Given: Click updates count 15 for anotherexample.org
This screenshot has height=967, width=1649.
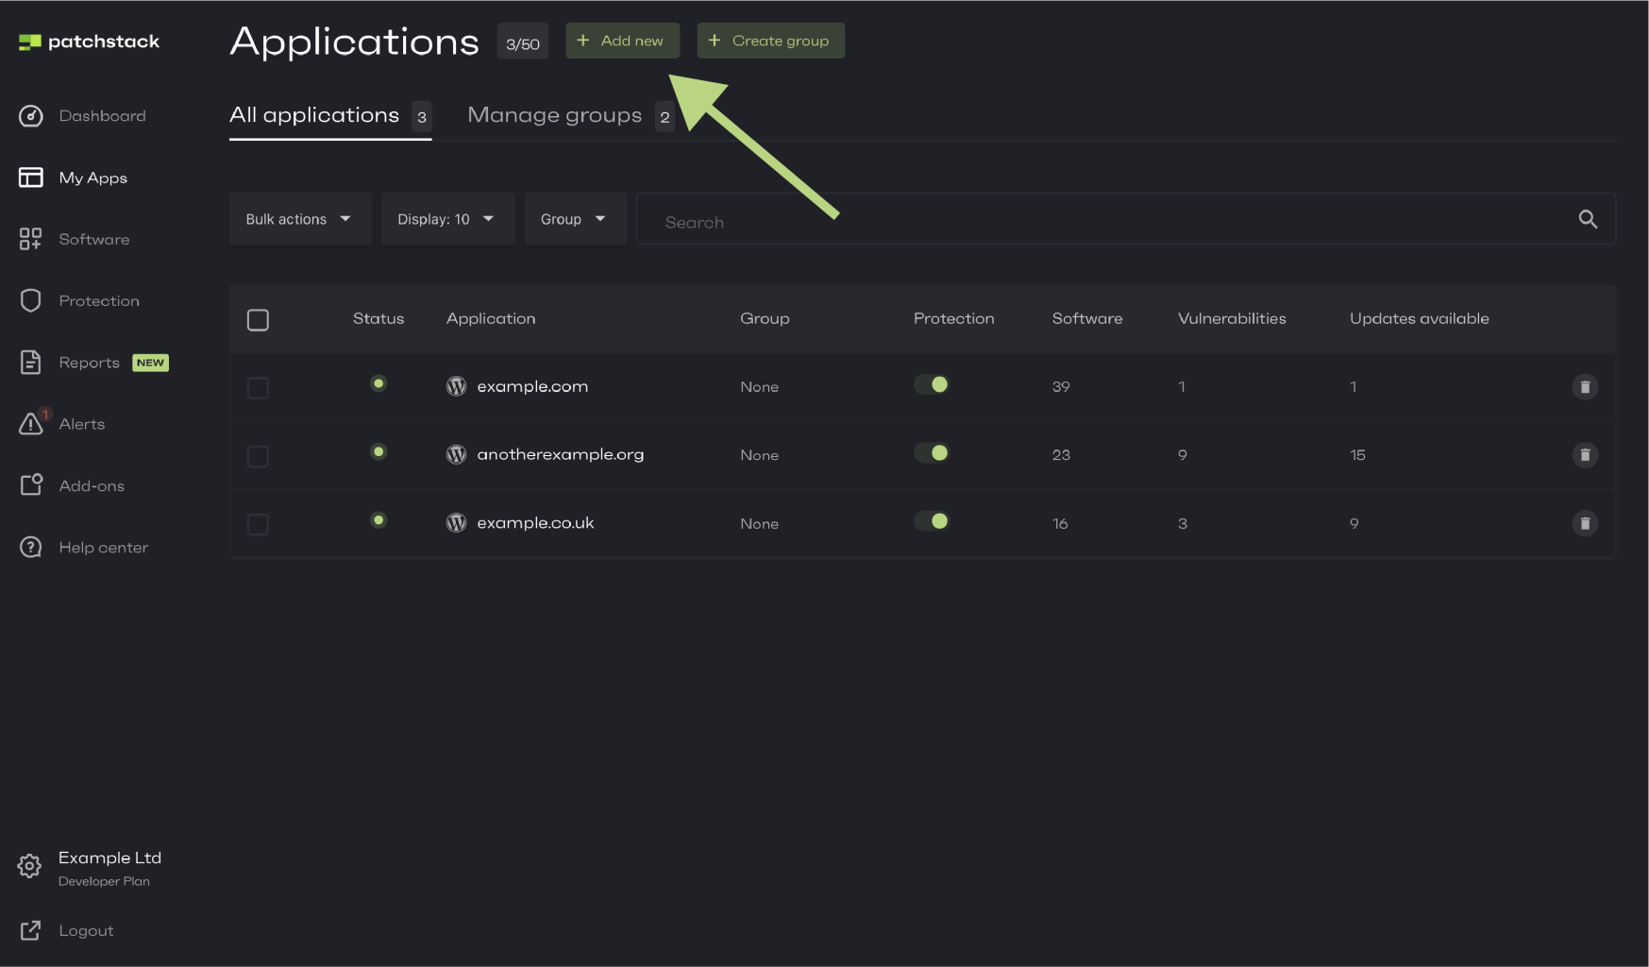Looking at the screenshot, I should (x=1357, y=455).
